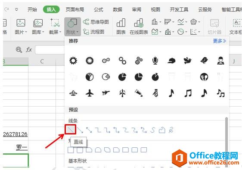Select the double arrow line shape
The image size is (242, 170).
pos(89,130)
